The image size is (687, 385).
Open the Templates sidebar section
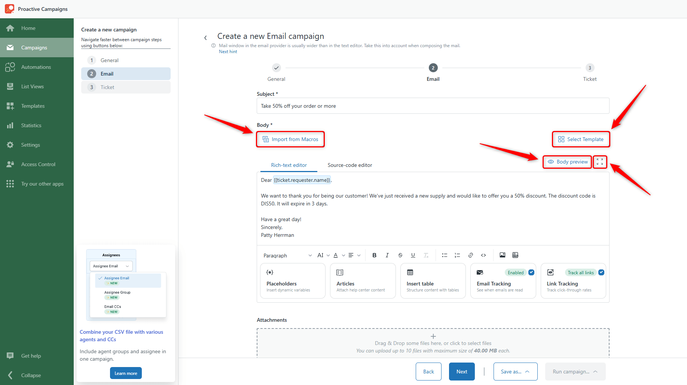click(x=37, y=106)
